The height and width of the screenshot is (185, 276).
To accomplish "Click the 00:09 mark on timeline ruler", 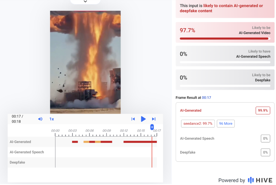I will [107, 131].
